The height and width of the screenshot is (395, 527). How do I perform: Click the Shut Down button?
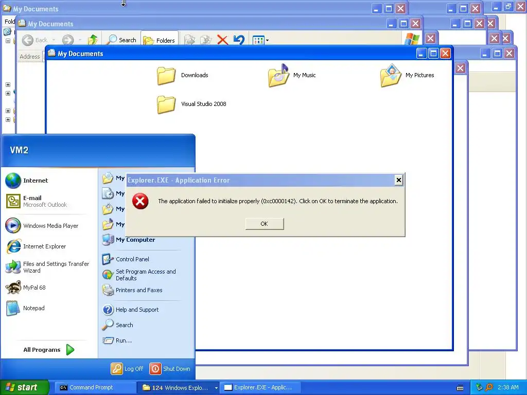coord(170,369)
